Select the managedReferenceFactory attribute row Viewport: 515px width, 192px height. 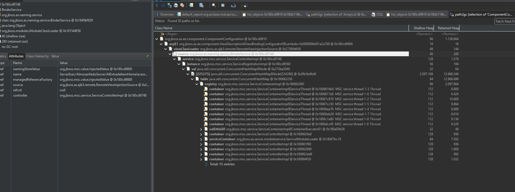(76, 80)
